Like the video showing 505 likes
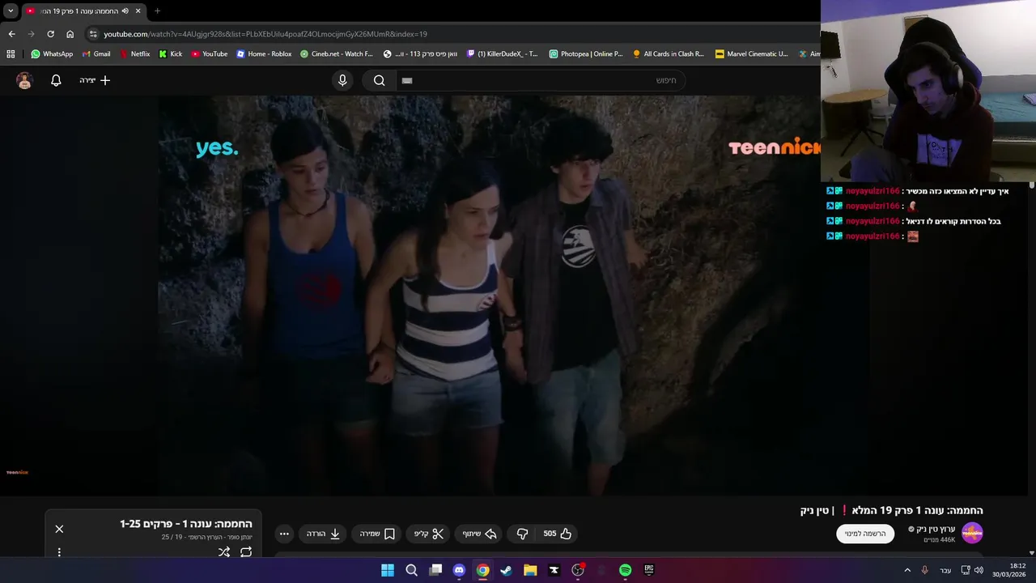The height and width of the screenshot is (583, 1036). tap(557, 534)
